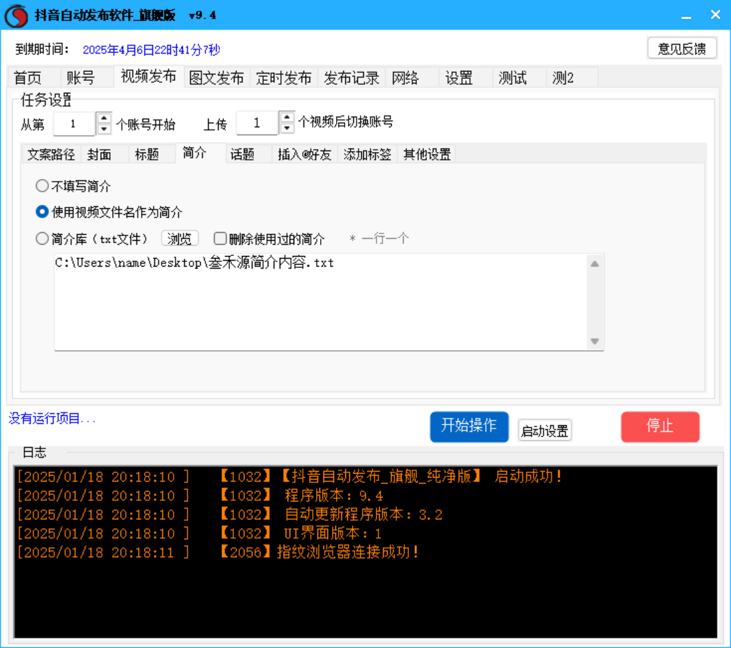The height and width of the screenshot is (648, 731).
Task: Click the upload video count field
Action: (x=257, y=123)
